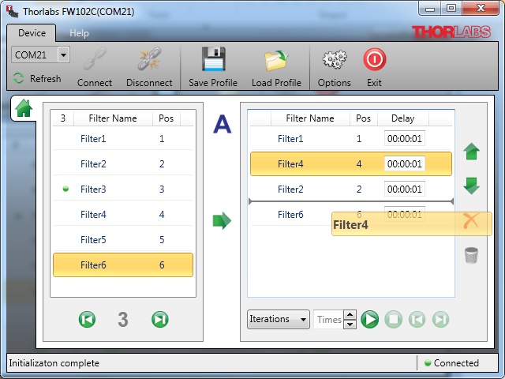Screen dimensions: 505x379
Task: Click the Times input field
Action: click(x=329, y=319)
